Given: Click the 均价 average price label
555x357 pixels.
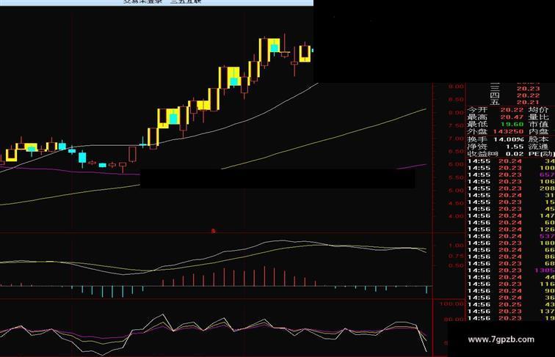Looking at the screenshot, I should (538, 110).
